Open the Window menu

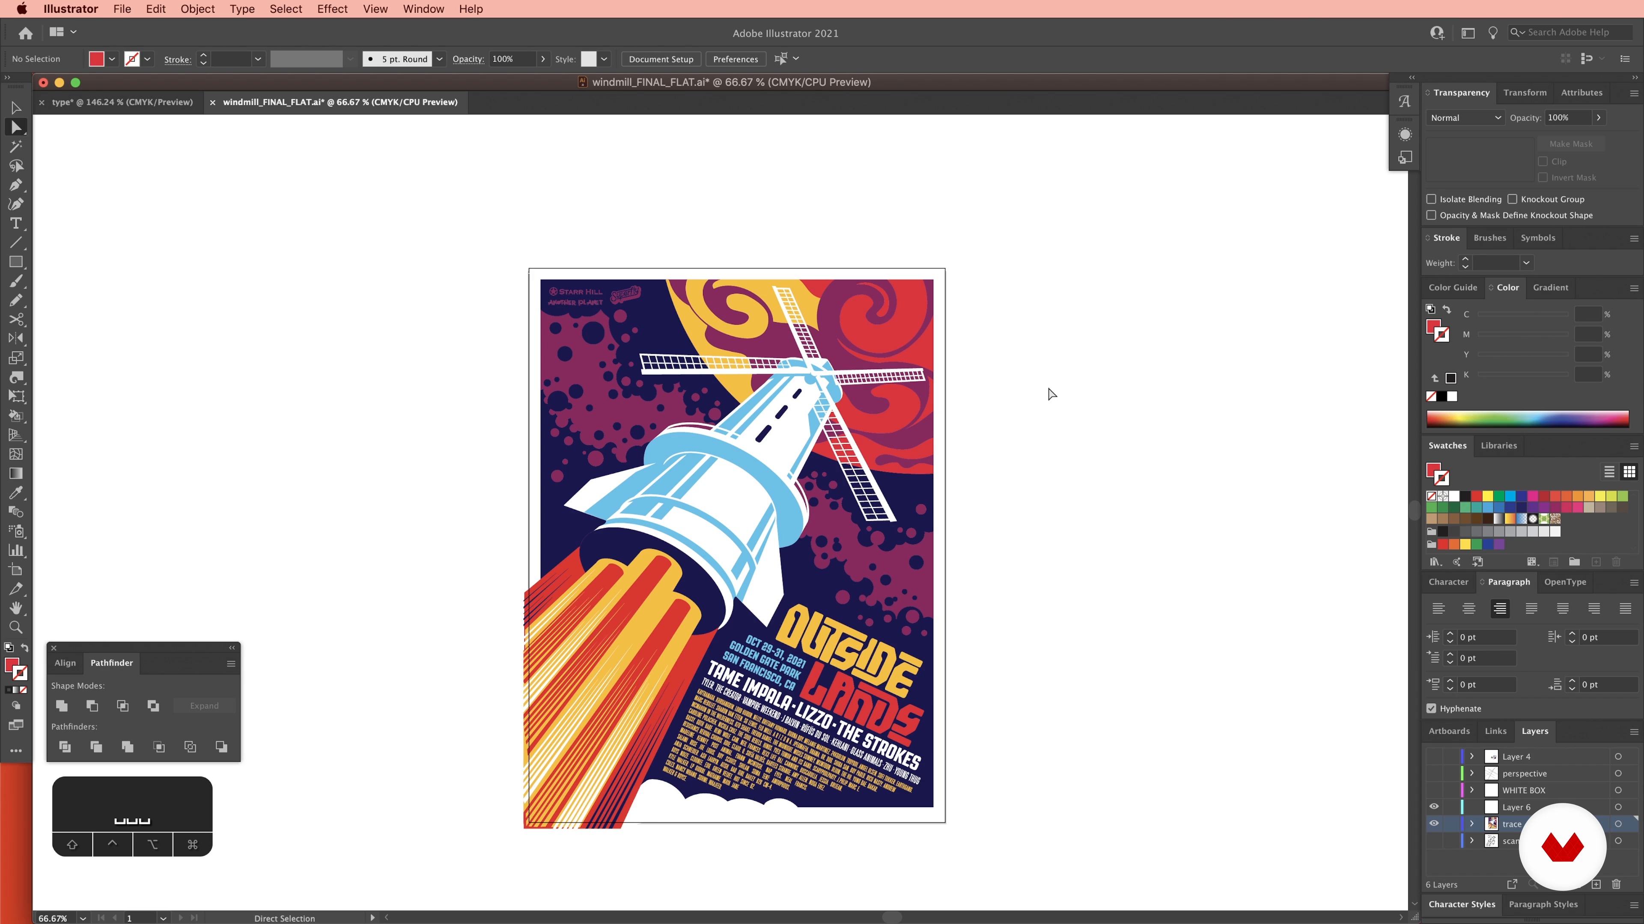tap(423, 9)
